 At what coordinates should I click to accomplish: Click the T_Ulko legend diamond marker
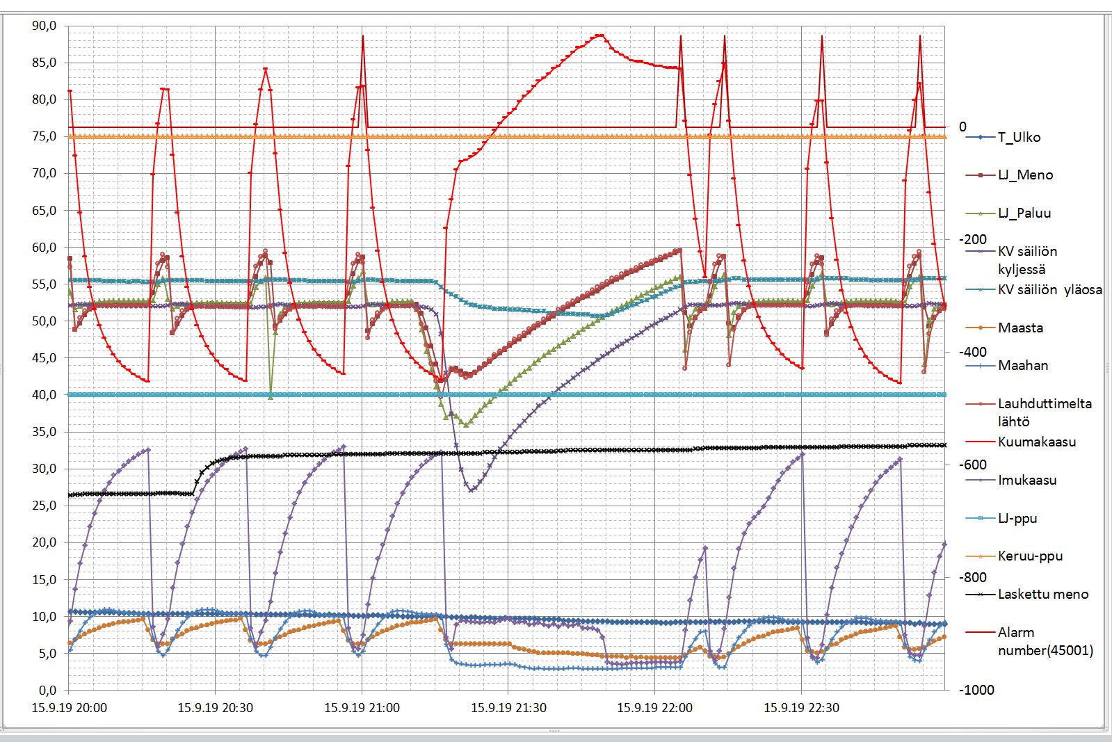pyautogui.click(x=981, y=138)
